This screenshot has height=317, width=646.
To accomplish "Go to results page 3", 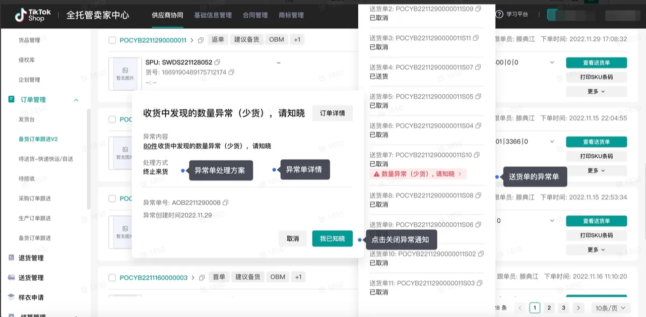I will click(564, 307).
